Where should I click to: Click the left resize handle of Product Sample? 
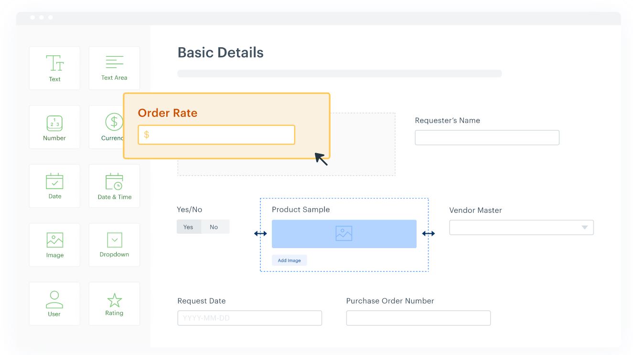[x=260, y=233]
